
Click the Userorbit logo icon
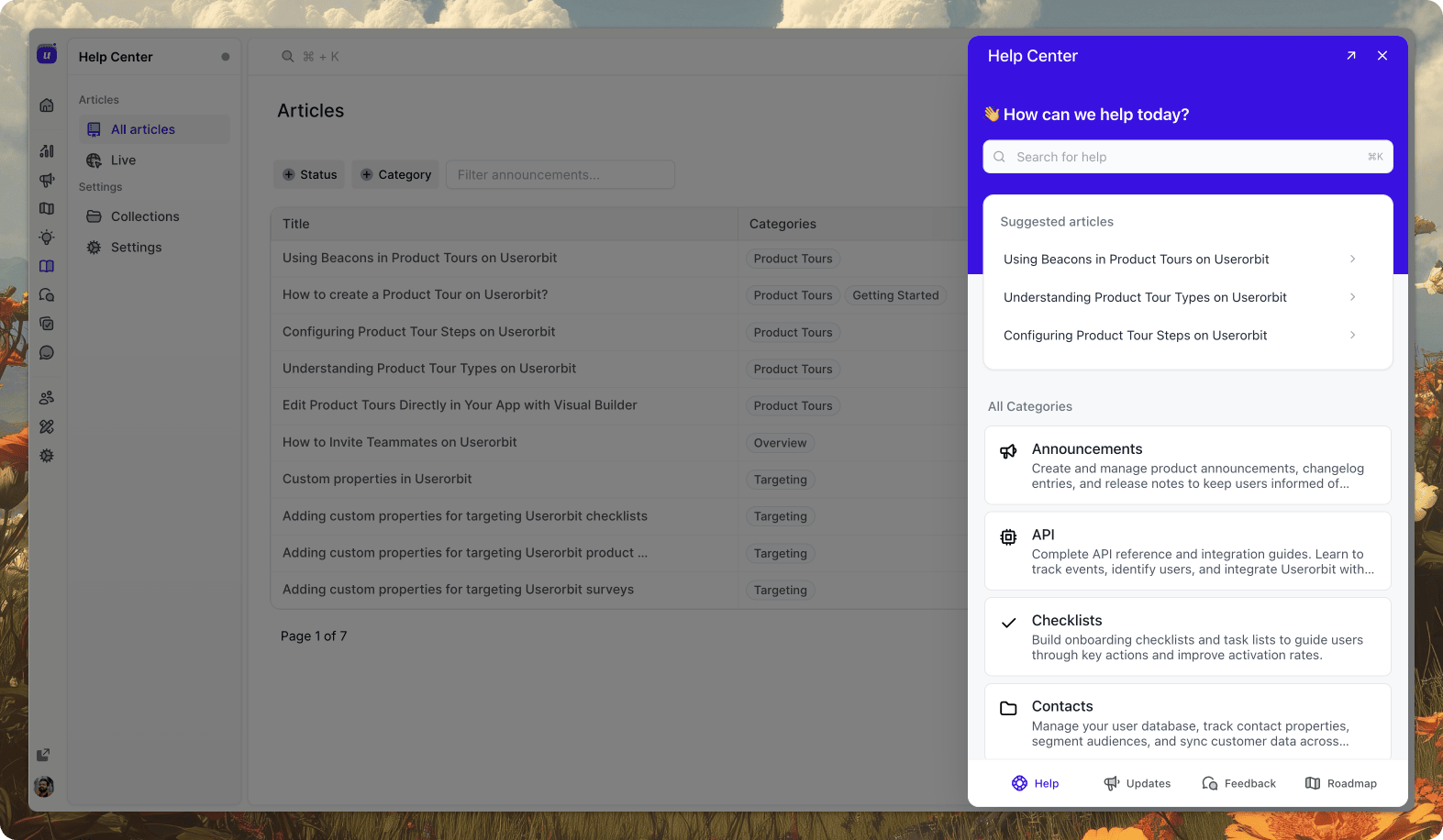click(x=47, y=54)
